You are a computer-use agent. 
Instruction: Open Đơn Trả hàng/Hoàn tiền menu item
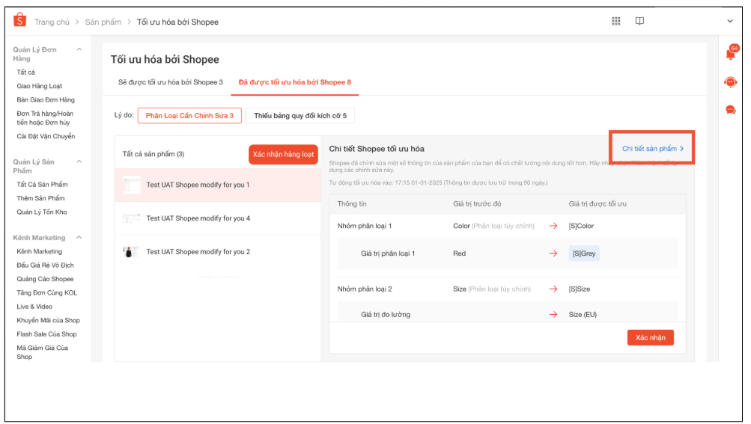pyautogui.click(x=45, y=118)
